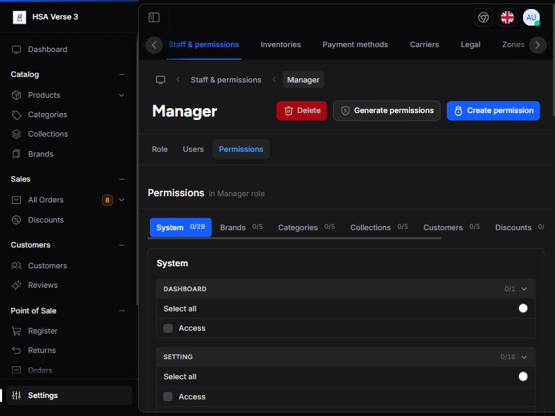Select the Categories 0/5 permissions tab
The width and height of the screenshot is (555, 416).
click(307, 227)
